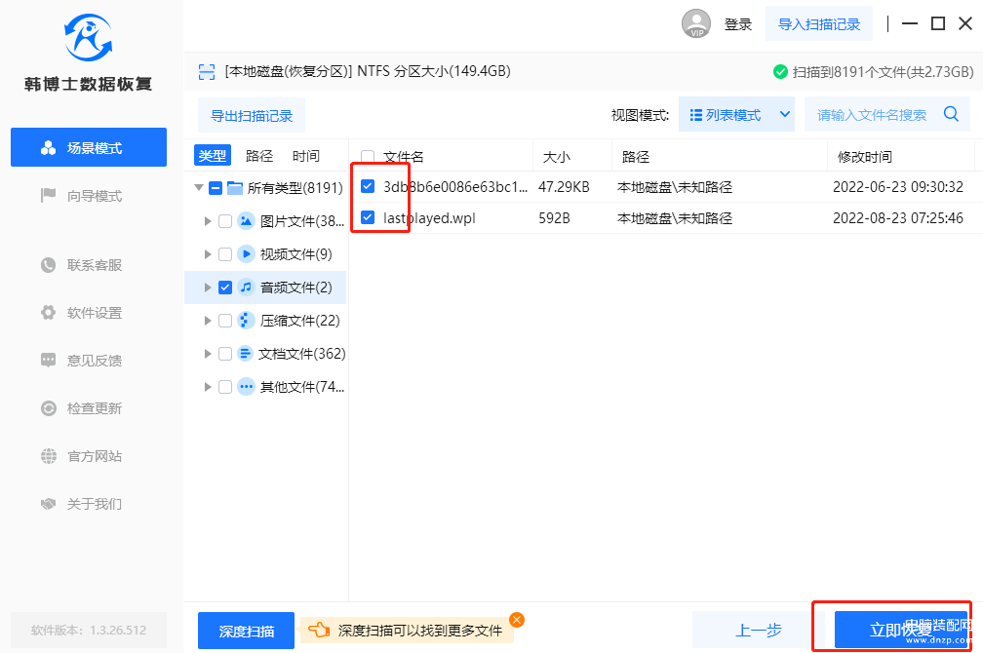
Task: Check the 视频文件(9) checkbox
Action: point(225,253)
